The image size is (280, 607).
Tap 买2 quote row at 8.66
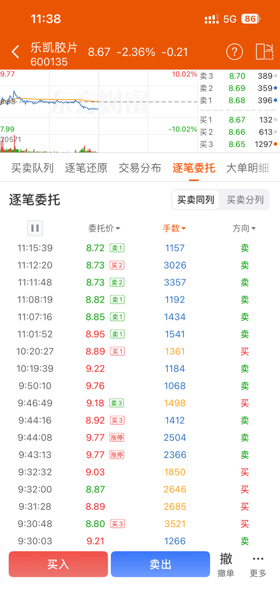239,132
